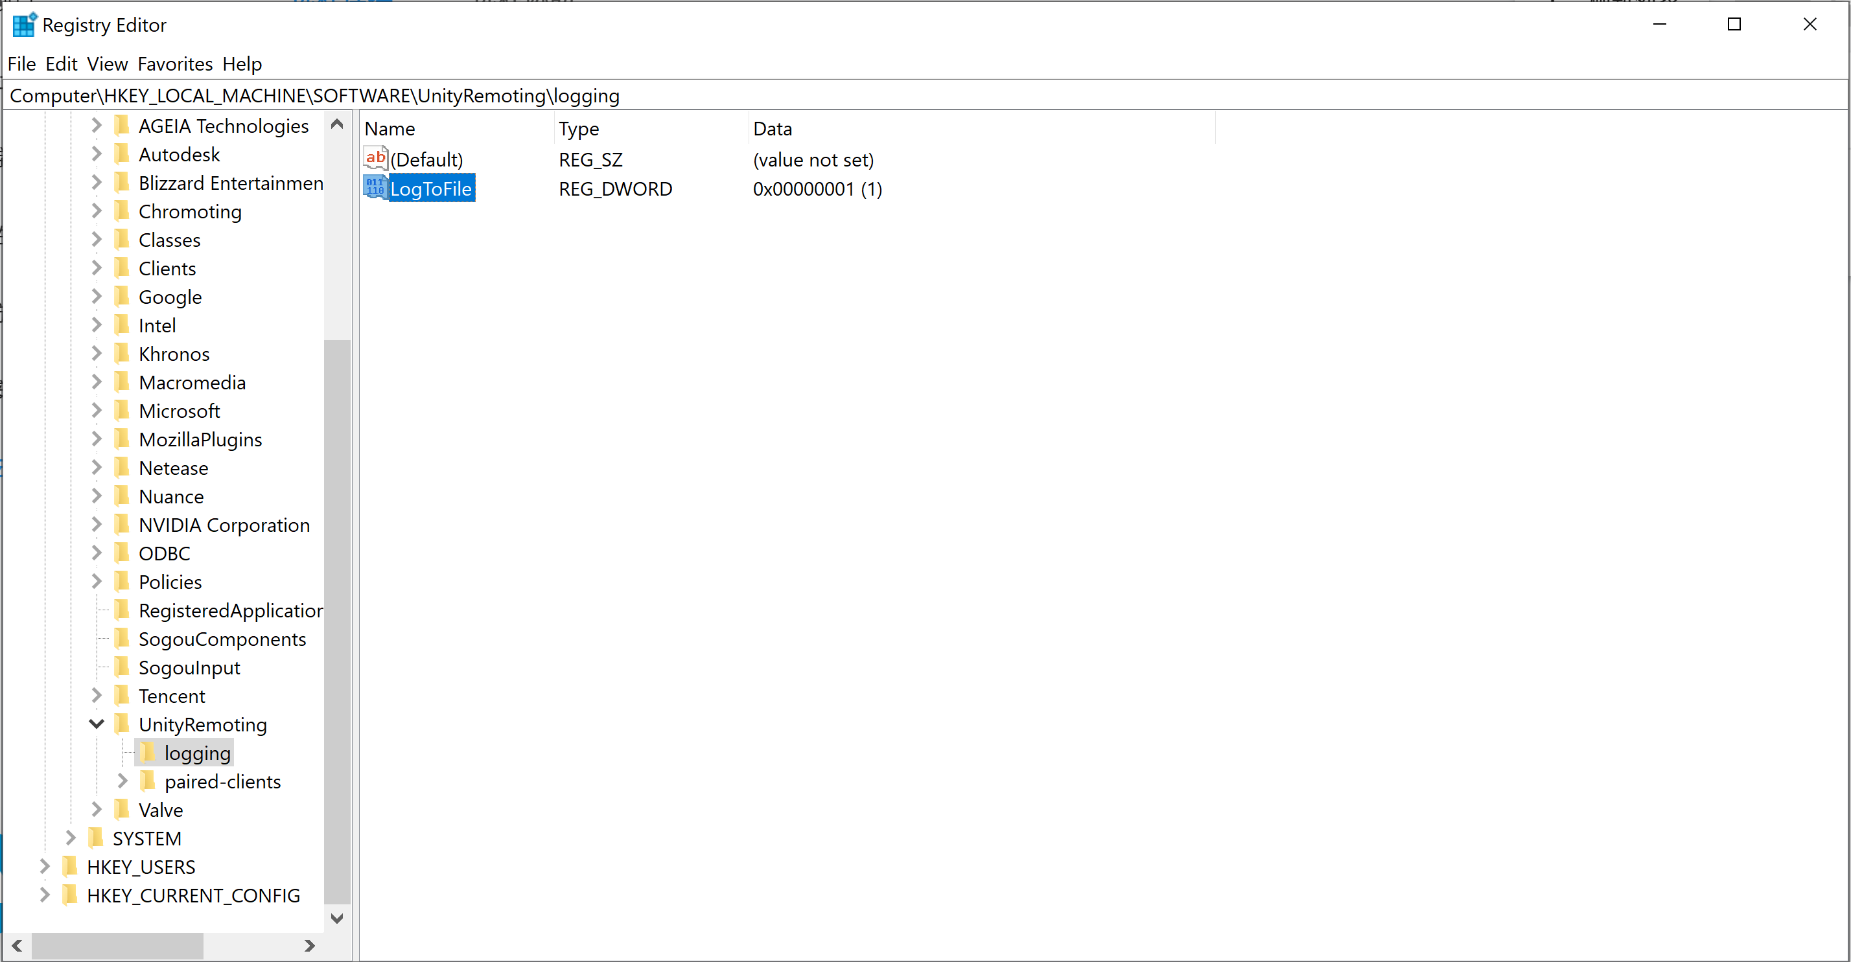Click the LogToFile DWORD binary icon
Image resolution: width=1851 pixels, height=962 pixels.
(375, 189)
